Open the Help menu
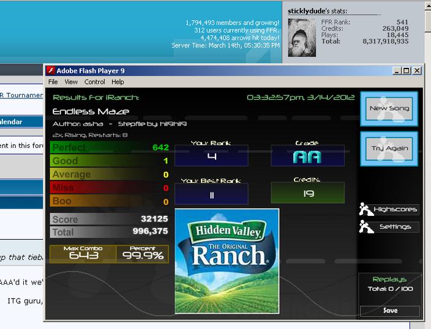The image size is (431, 329). click(x=118, y=82)
